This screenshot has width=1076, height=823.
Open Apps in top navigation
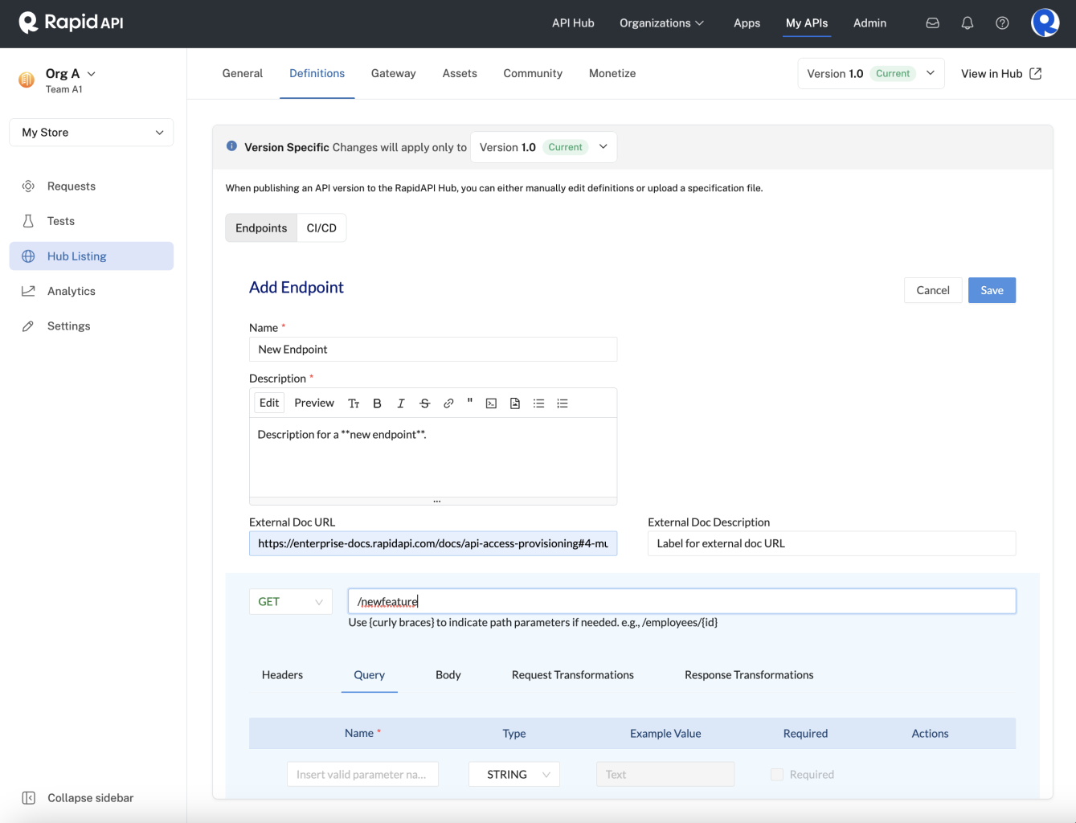point(747,23)
